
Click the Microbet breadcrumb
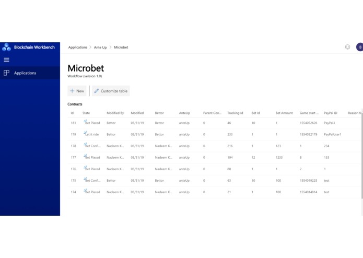coord(121,47)
